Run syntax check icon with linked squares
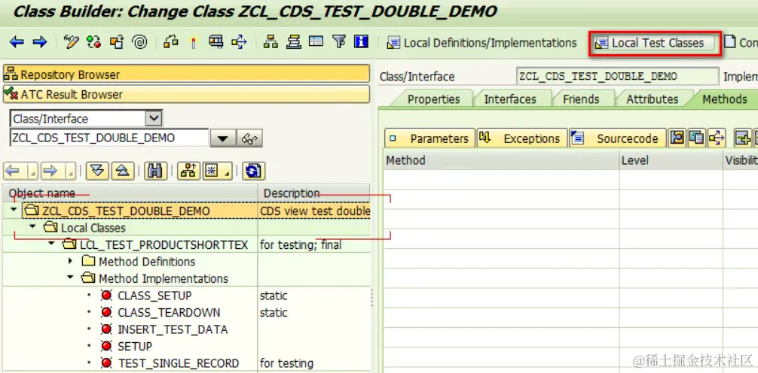The height and width of the screenshot is (373, 758). tap(171, 42)
